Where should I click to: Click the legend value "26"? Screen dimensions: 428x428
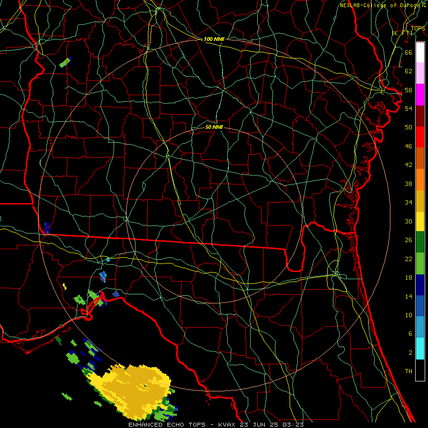pos(409,240)
